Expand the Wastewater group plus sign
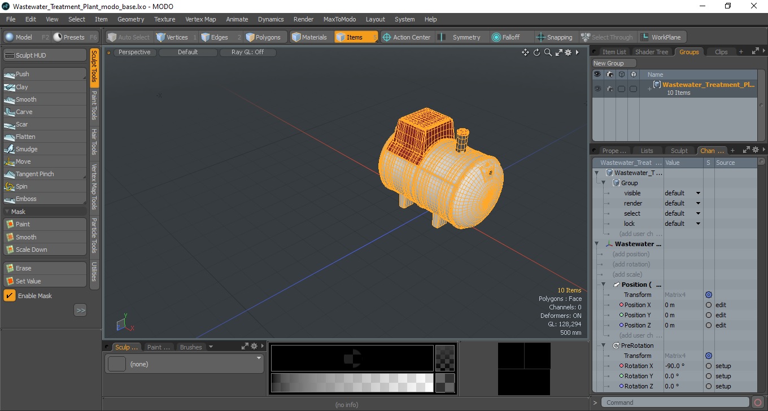The width and height of the screenshot is (768, 411). 649,89
